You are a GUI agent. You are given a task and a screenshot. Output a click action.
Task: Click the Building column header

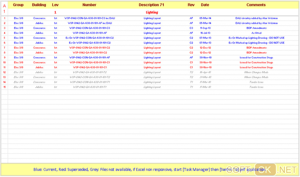pos(39,5)
